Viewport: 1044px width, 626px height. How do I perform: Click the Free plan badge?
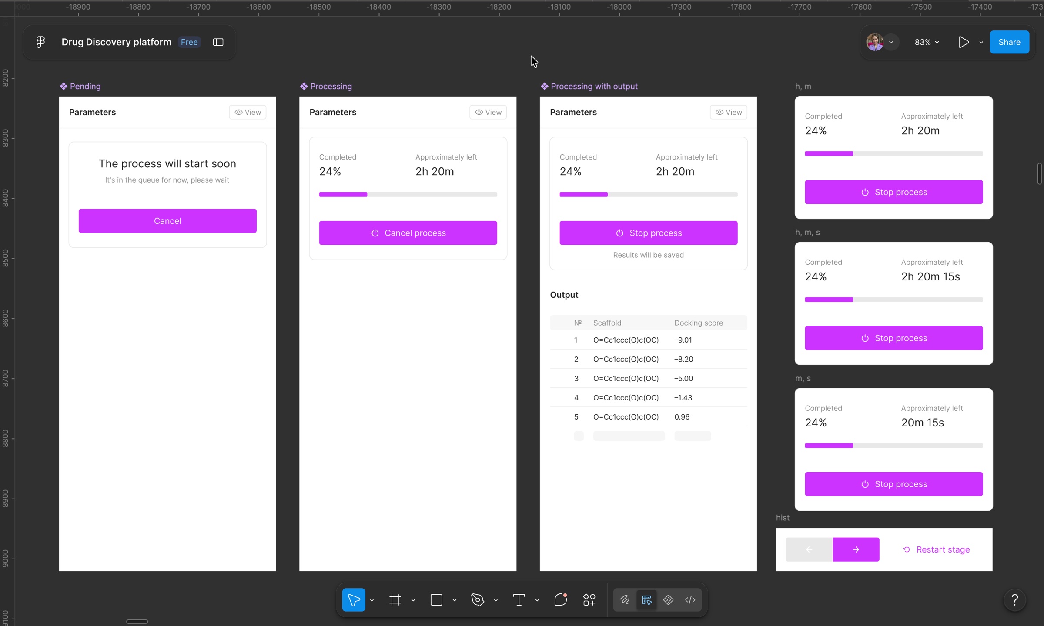pyautogui.click(x=189, y=42)
